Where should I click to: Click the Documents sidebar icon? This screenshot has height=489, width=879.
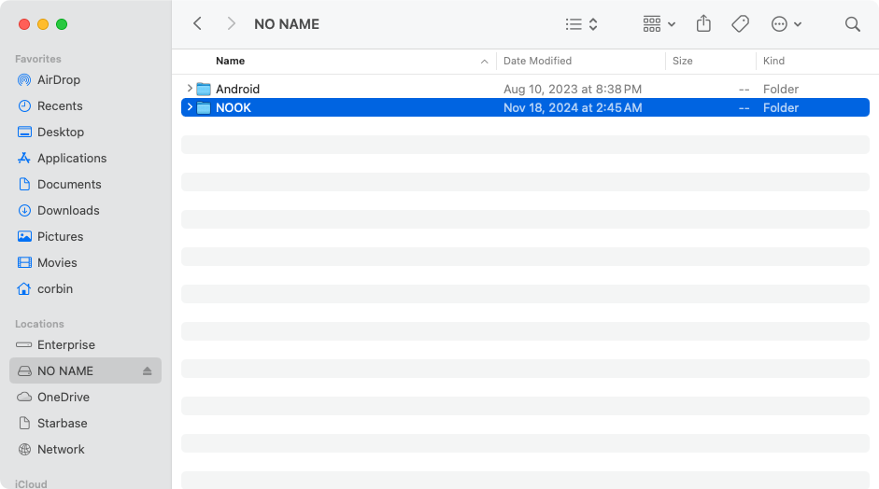[24, 184]
